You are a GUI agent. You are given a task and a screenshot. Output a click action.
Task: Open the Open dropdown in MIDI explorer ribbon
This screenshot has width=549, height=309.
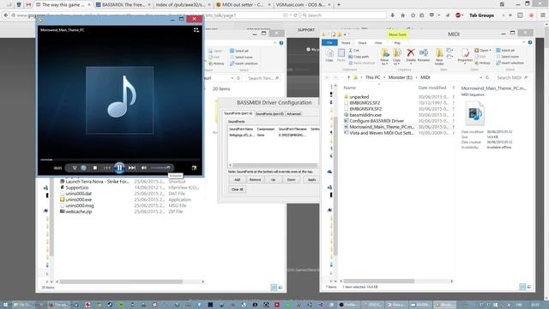click(x=482, y=51)
